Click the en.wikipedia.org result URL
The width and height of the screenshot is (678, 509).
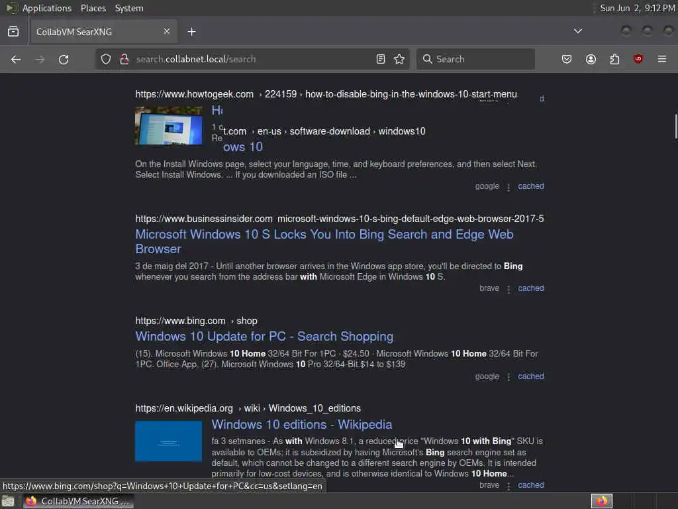pos(248,408)
